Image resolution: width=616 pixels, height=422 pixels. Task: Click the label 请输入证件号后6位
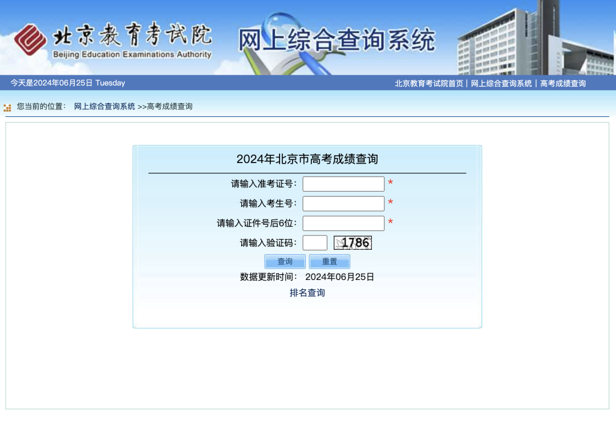pyautogui.click(x=257, y=223)
